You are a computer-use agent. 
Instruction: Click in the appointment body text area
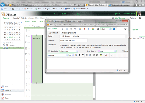tap(87, 63)
